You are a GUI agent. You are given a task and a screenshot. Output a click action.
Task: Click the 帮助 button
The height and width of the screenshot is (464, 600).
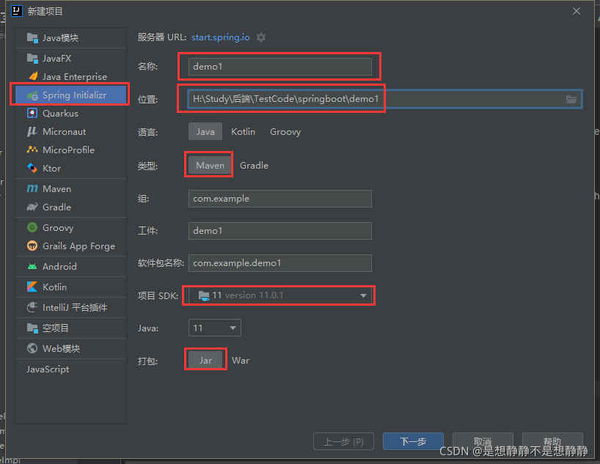pyautogui.click(x=552, y=441)
